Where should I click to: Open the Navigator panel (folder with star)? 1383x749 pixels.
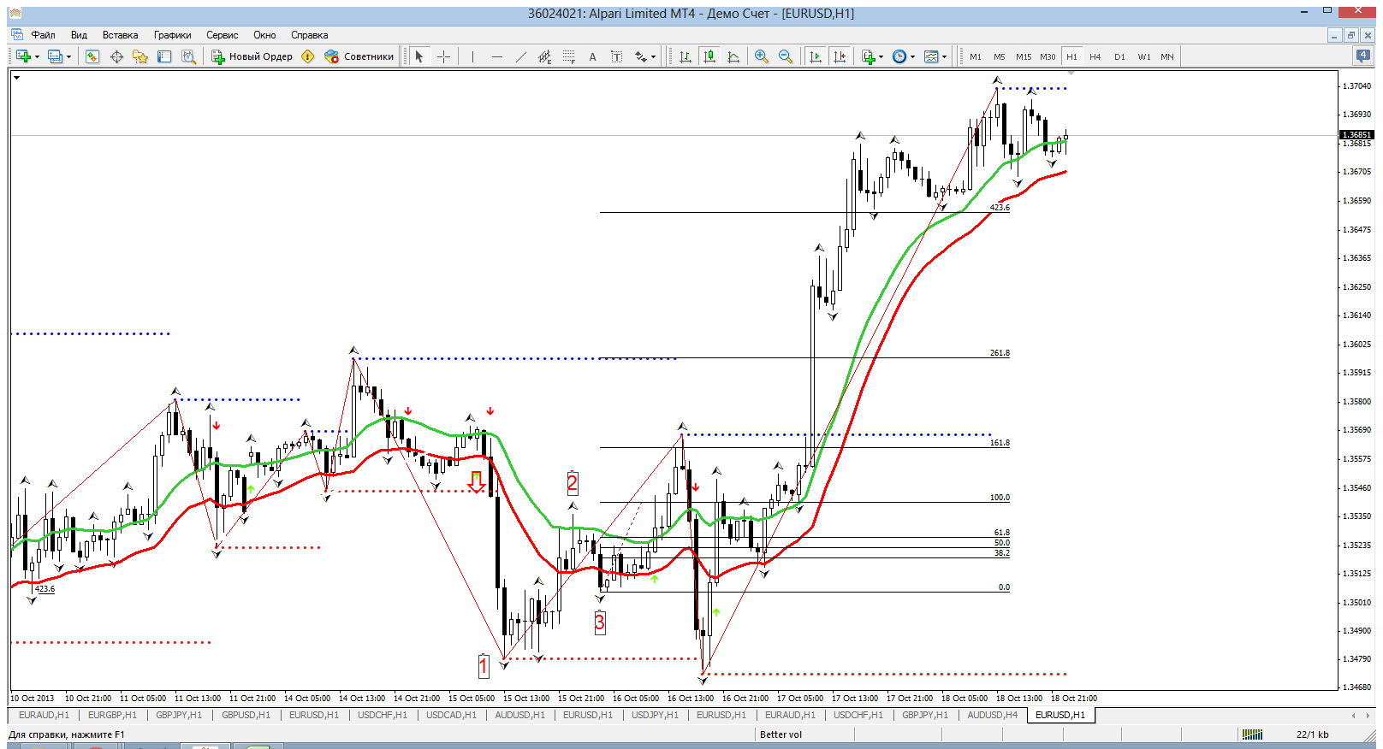point(140,56)
